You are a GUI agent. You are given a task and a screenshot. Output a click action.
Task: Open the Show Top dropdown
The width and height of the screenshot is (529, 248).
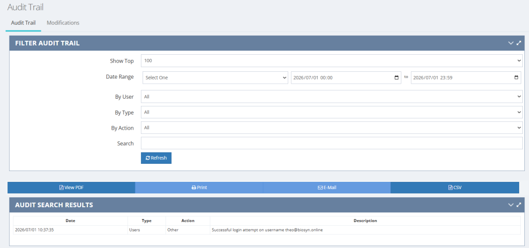click(x=332, y=61)
